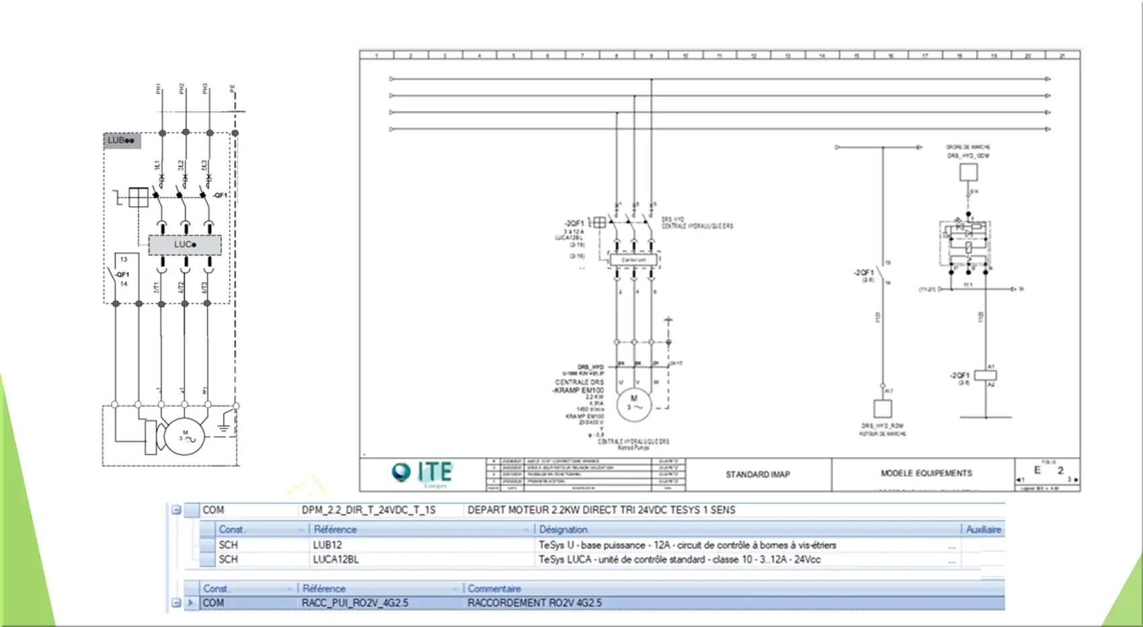Select the COM cell in the DPM_2.2 row

249,510
